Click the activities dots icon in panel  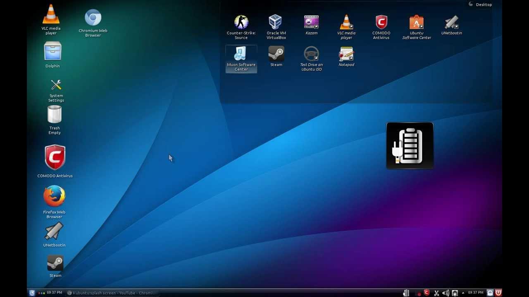[41, 293]
